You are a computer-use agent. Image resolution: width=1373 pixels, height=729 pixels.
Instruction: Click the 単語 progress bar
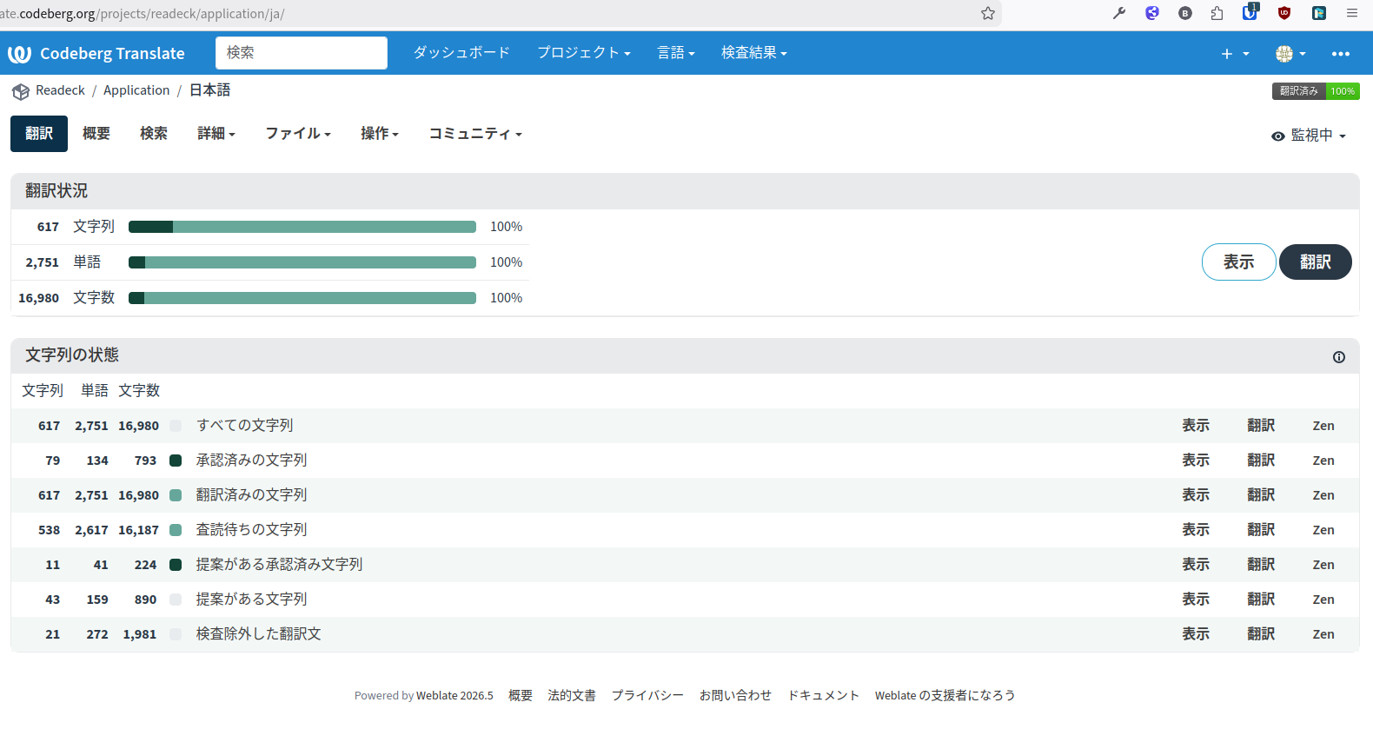302,262
